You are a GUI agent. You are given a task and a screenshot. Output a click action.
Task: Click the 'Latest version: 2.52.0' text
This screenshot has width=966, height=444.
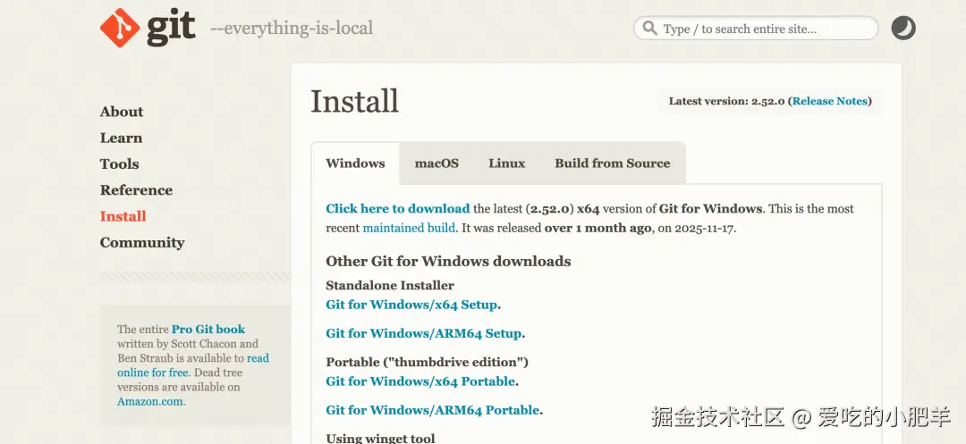click(727, 102)
